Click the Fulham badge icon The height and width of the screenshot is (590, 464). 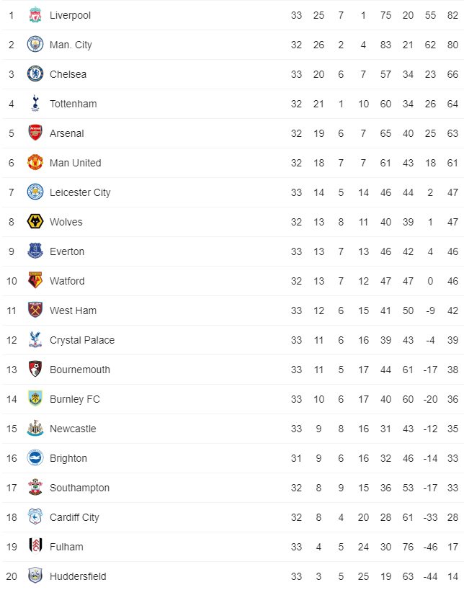(x=35, y=546)
